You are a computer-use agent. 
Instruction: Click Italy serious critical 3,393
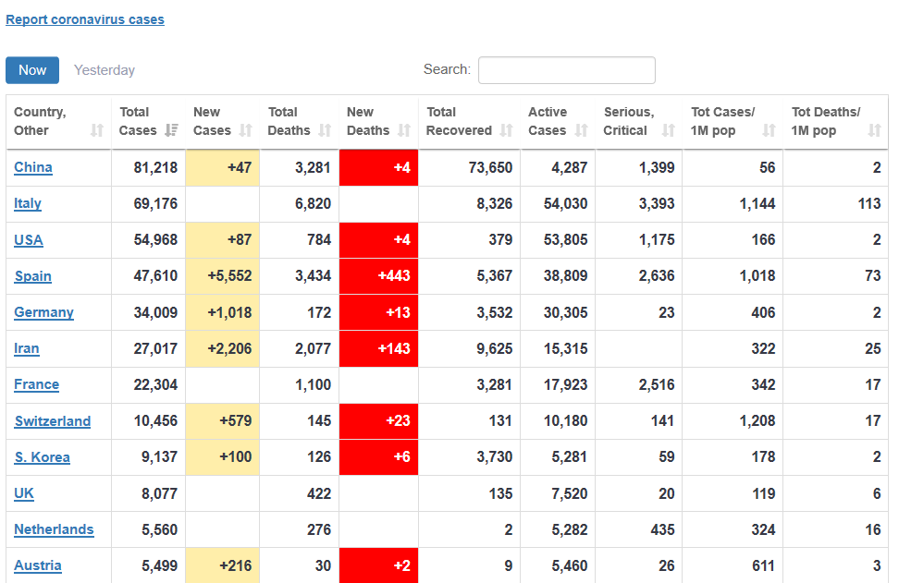pos(657,203)
